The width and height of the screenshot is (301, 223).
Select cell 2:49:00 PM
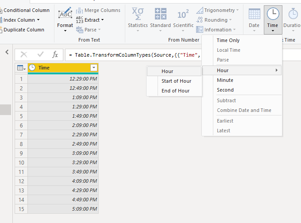[x=63, y=144]
